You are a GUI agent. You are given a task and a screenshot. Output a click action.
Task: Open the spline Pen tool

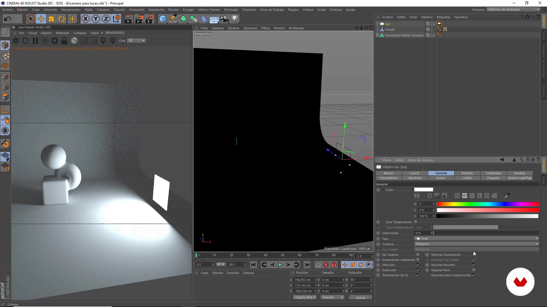pos(173,19)
